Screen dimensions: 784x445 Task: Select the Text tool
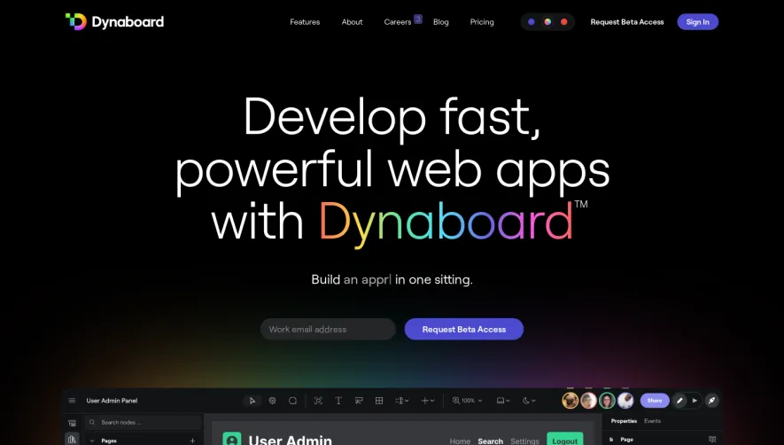[338, 401]
